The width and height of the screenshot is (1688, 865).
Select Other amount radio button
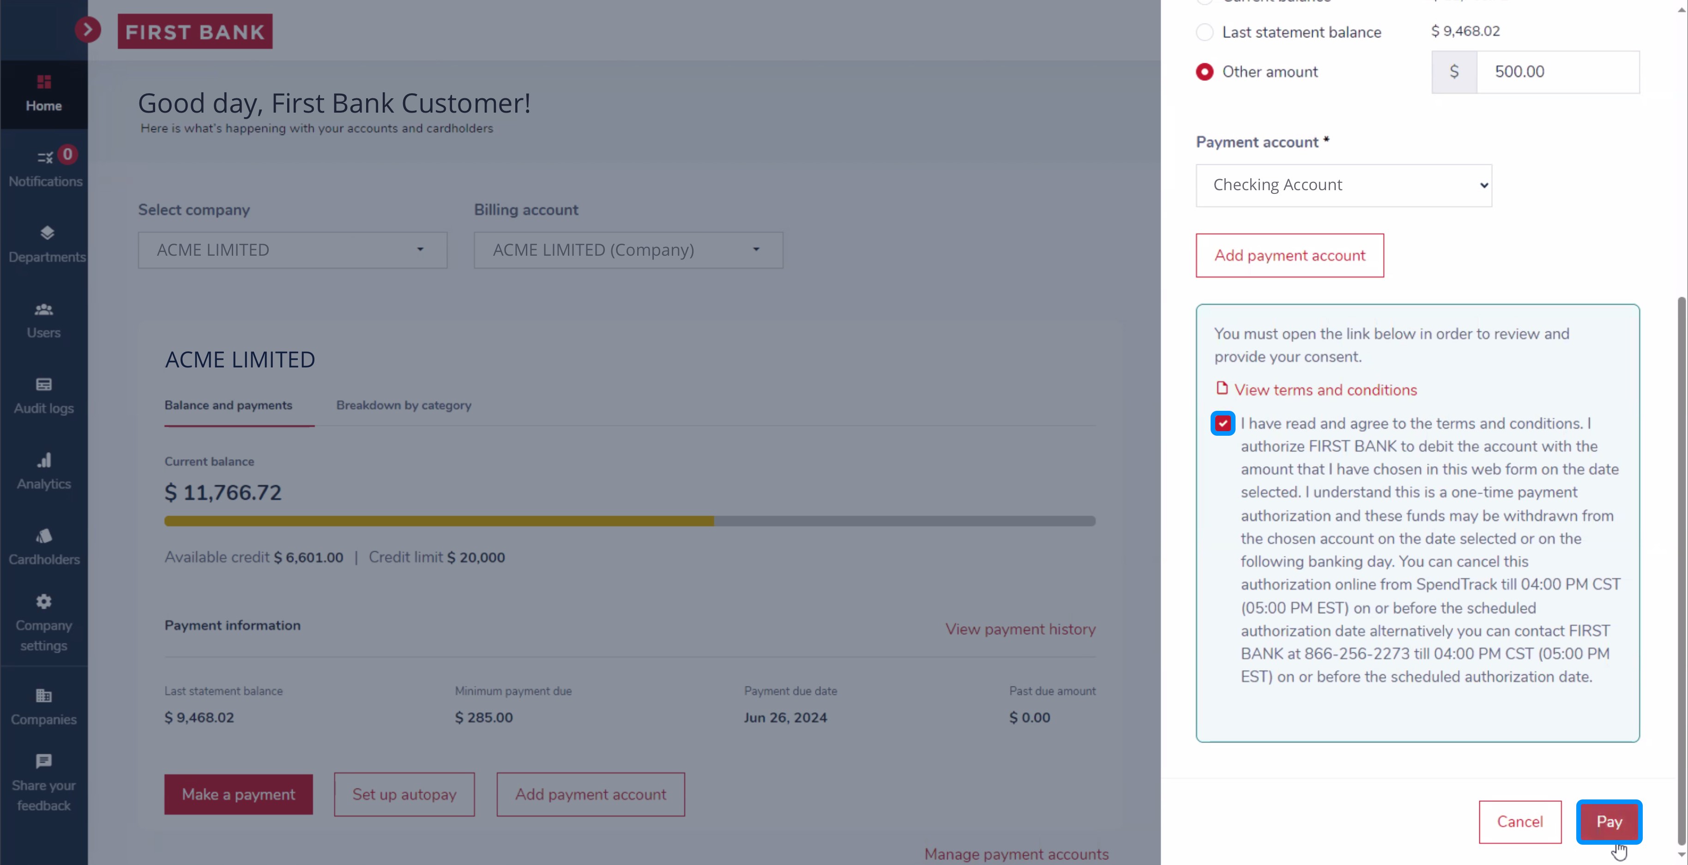coord(1205,71)
